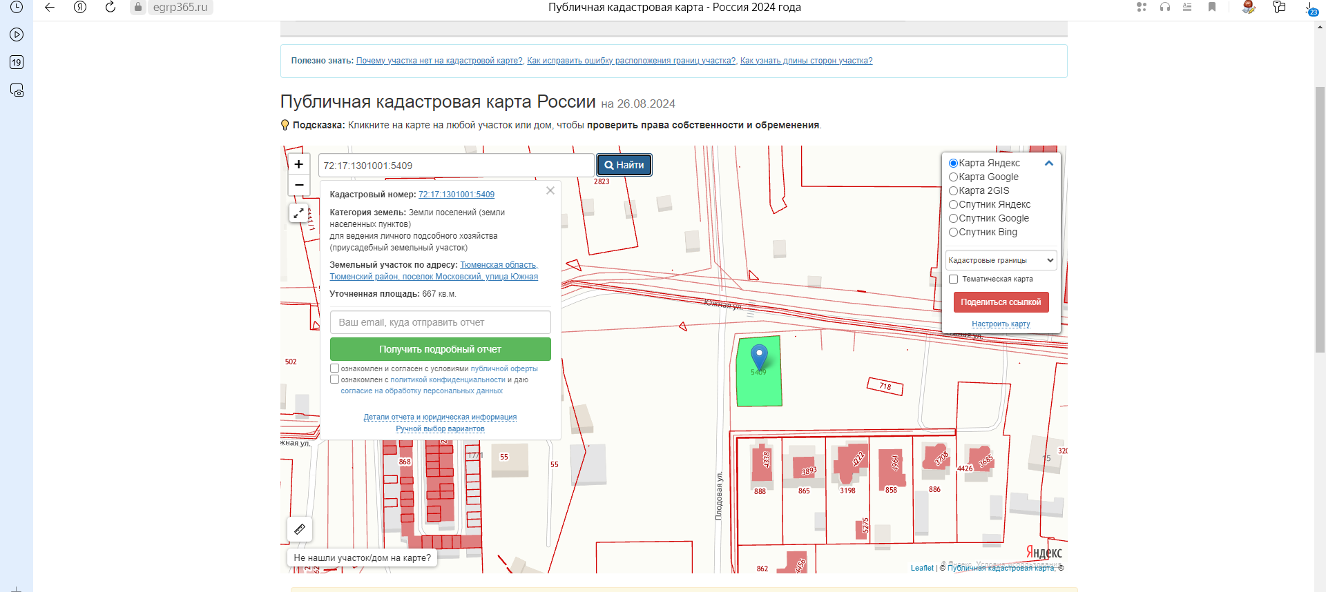
Task: Open browser history clock icon in sidebar
Action: pos(17,7)
